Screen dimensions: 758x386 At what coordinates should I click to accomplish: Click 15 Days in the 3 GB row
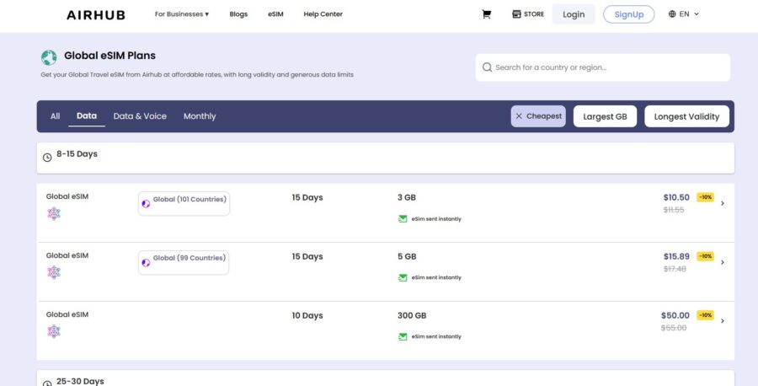point(307,197)
